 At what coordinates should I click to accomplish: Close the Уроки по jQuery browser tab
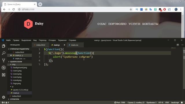click(35, 4)
